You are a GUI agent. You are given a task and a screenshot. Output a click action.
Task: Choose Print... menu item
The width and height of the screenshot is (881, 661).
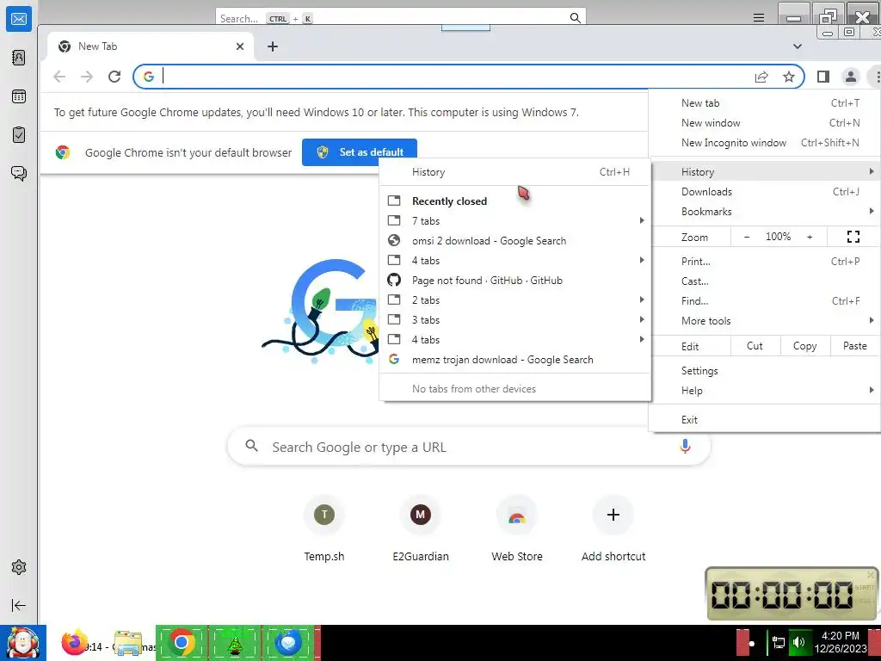[x=765, y=262]
